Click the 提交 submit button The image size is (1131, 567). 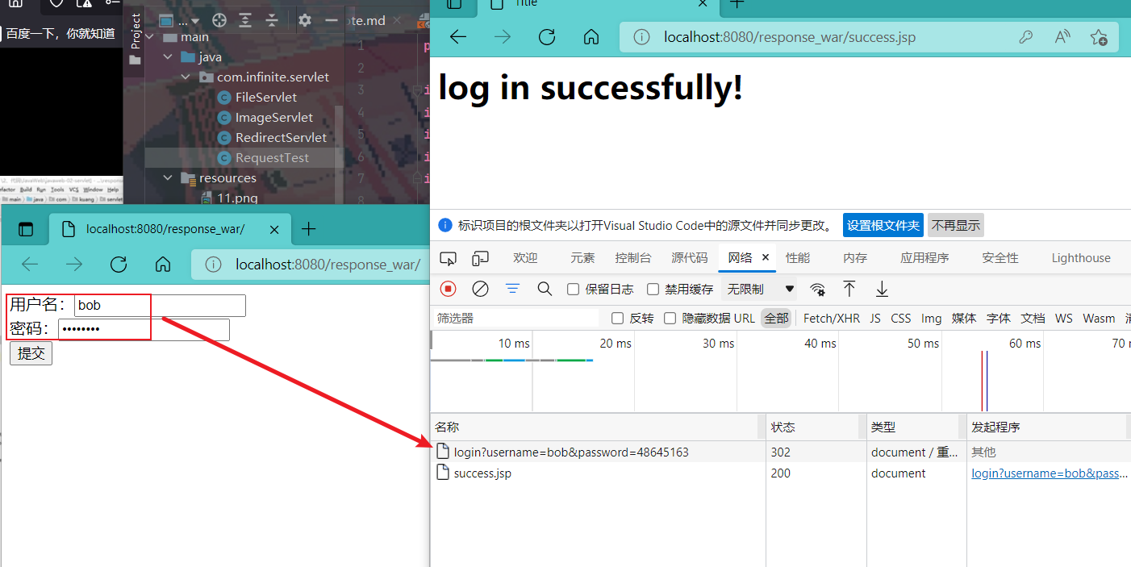[x=31, y=353]
